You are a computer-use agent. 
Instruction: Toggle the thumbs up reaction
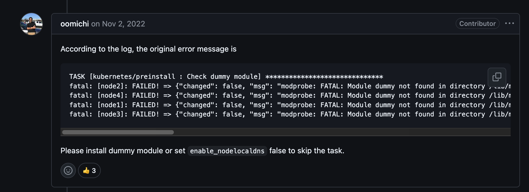89,170
